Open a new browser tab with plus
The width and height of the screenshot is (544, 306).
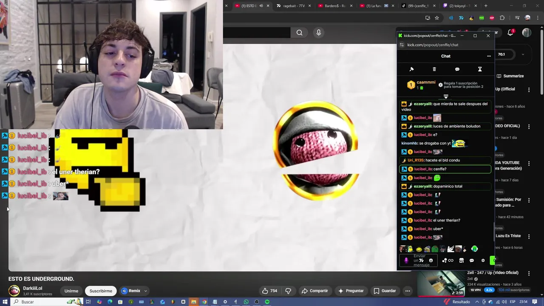(x=486, y=6)
